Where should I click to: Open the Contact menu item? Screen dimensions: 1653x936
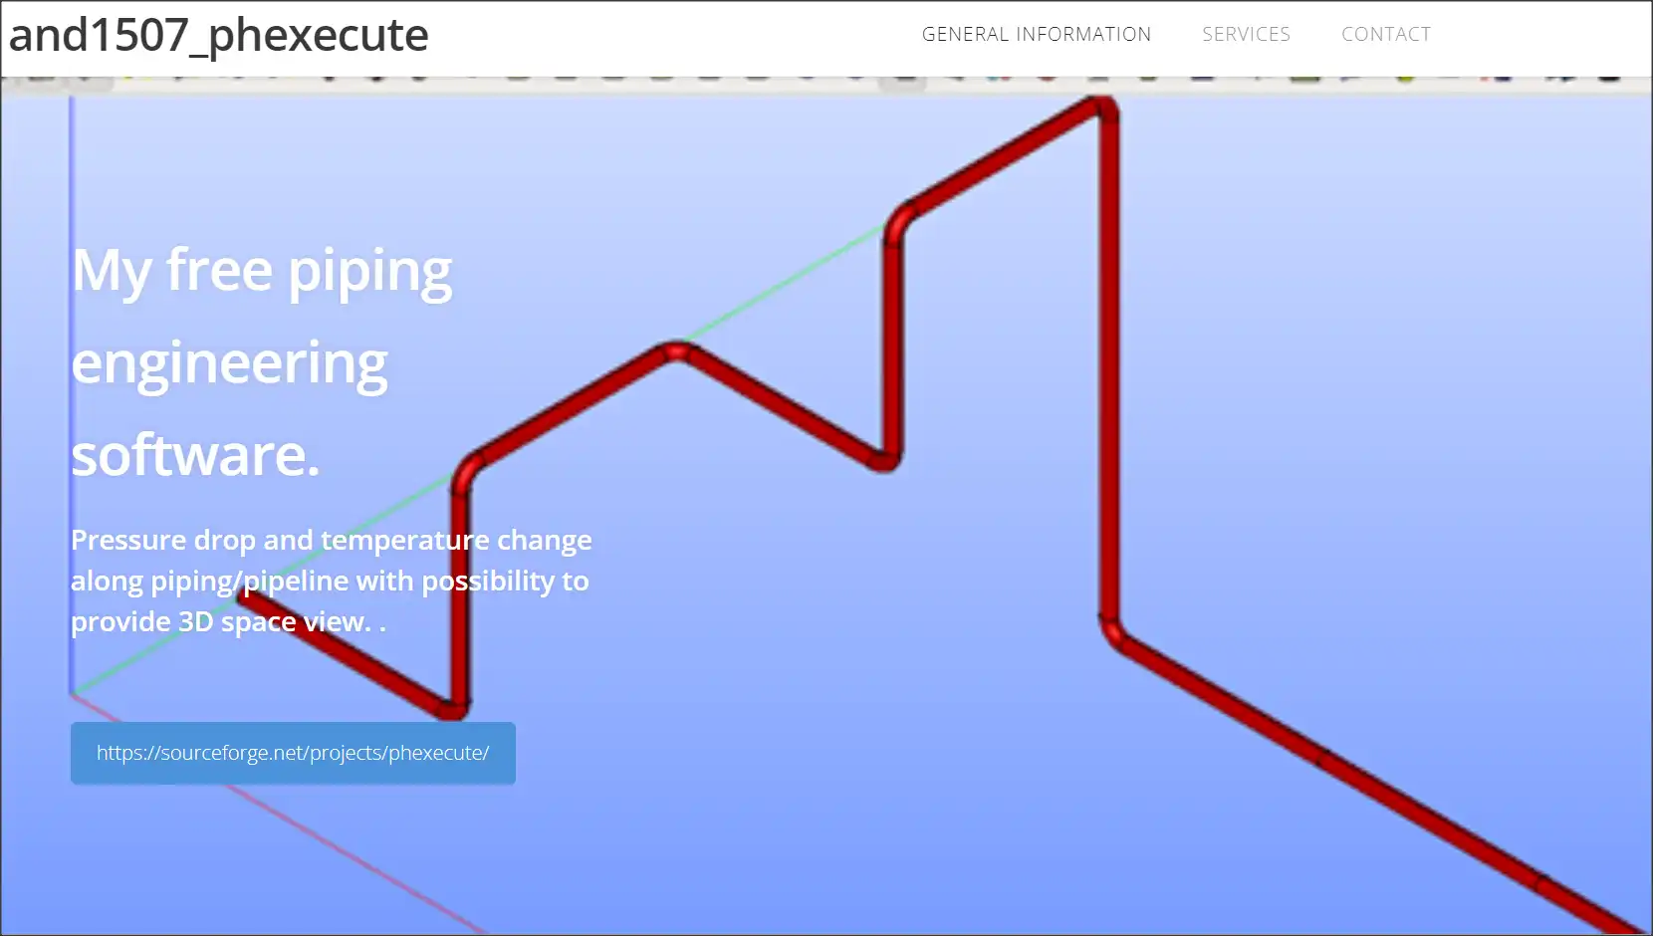[x=1386, y=34]
